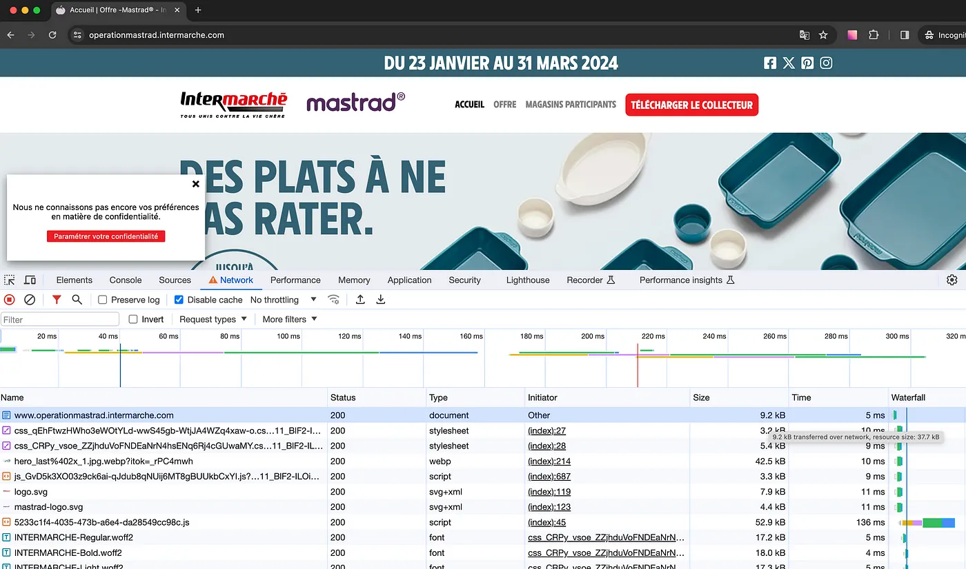
Task: Open the Security tab
Action: 464,280
